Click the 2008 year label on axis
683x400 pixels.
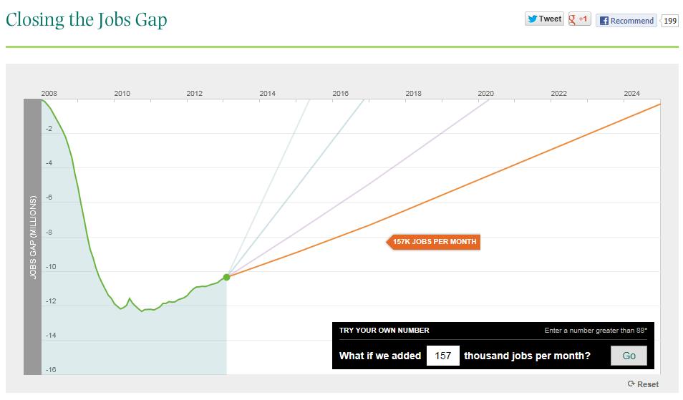(49, 94)
